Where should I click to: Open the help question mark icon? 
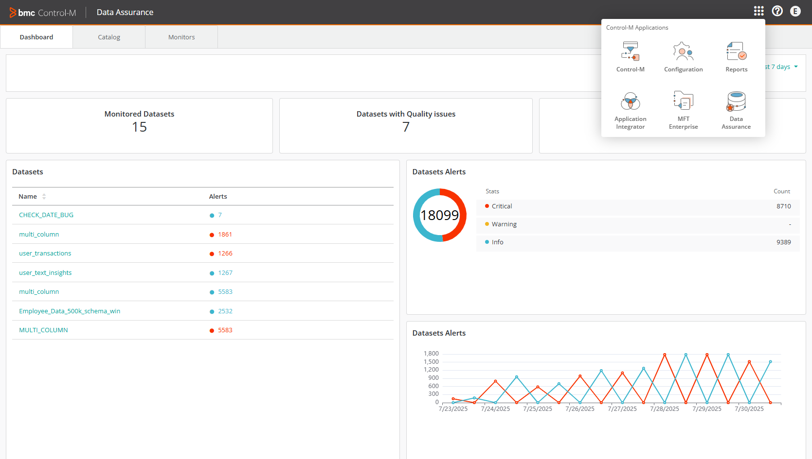[777, 11]
